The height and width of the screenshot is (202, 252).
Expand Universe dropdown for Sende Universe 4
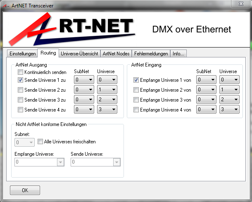pyautogui.click(x=107, y=109)
